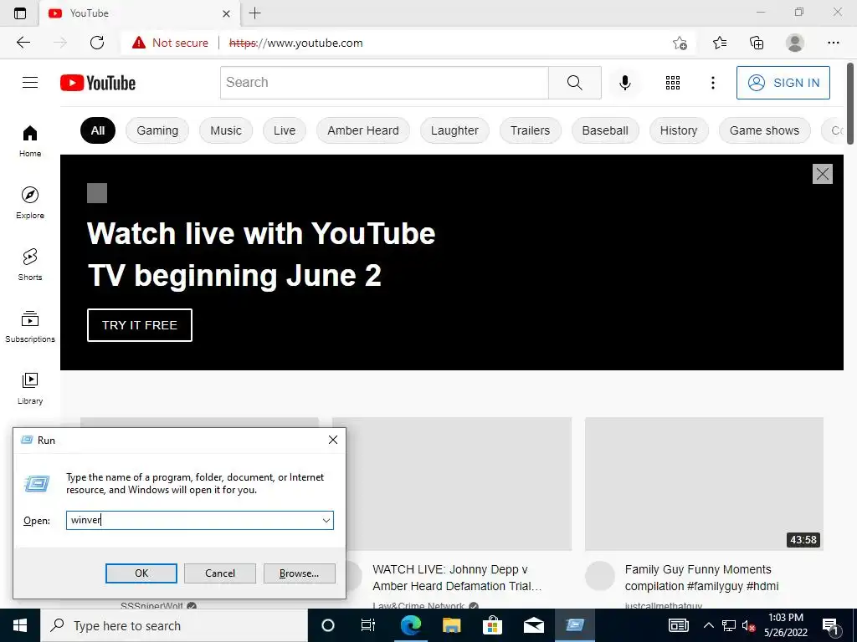
Task: Open WATCH LIVE Johnny Depp video title
Action: [x=457, y=578]
